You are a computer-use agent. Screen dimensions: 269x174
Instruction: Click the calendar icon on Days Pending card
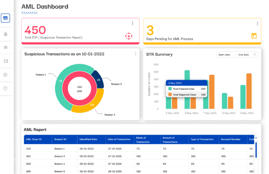pos(254,36)
